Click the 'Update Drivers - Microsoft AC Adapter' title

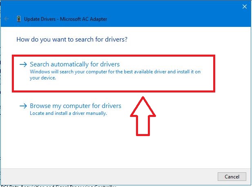66,19
